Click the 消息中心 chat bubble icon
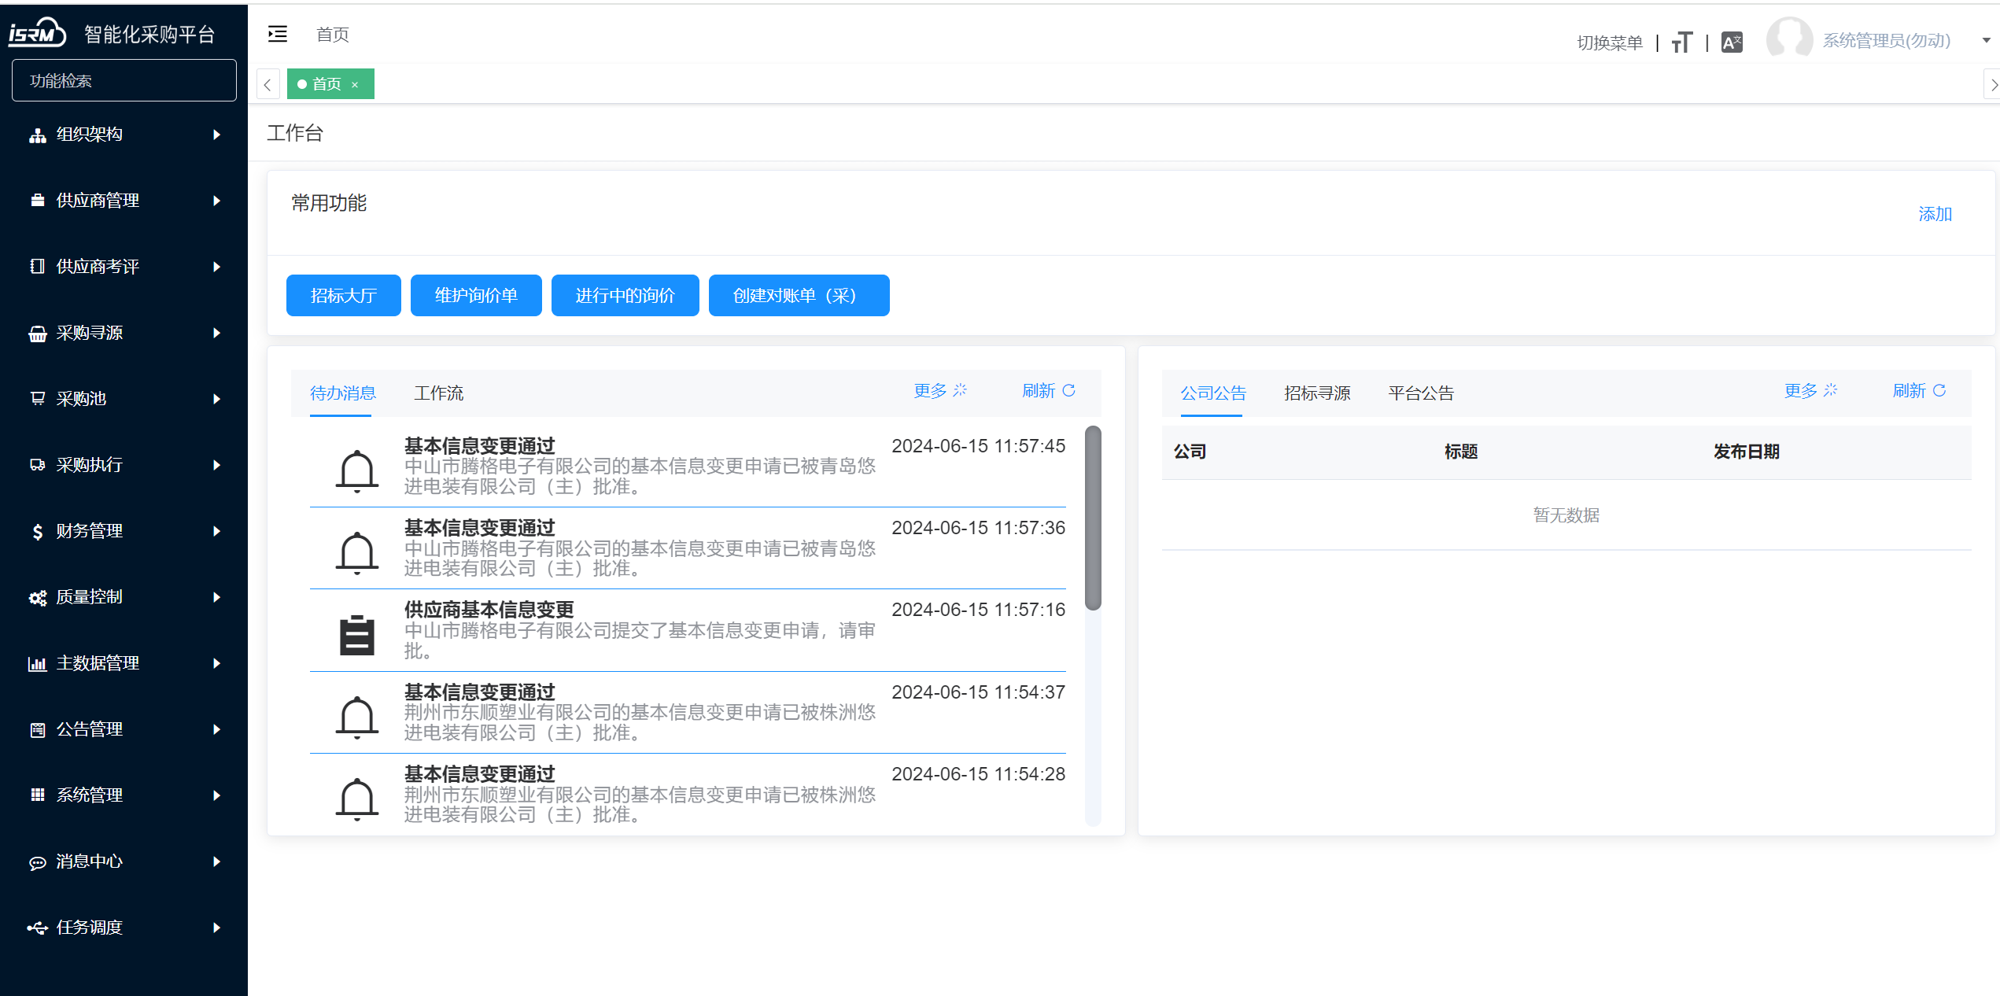 click(x=37, y=863)
